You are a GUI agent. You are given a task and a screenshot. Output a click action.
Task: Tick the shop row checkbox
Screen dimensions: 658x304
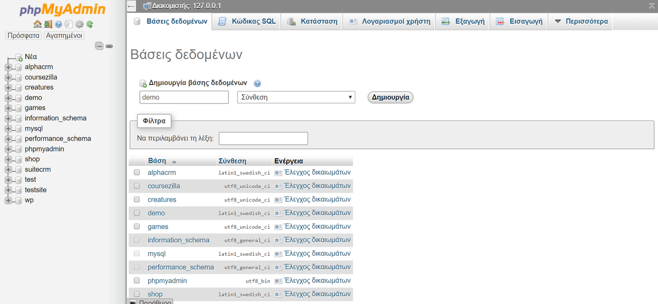[x=137, y=294]
